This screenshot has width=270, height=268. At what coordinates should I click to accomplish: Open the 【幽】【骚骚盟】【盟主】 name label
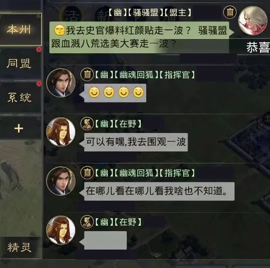tap(149, 12)
